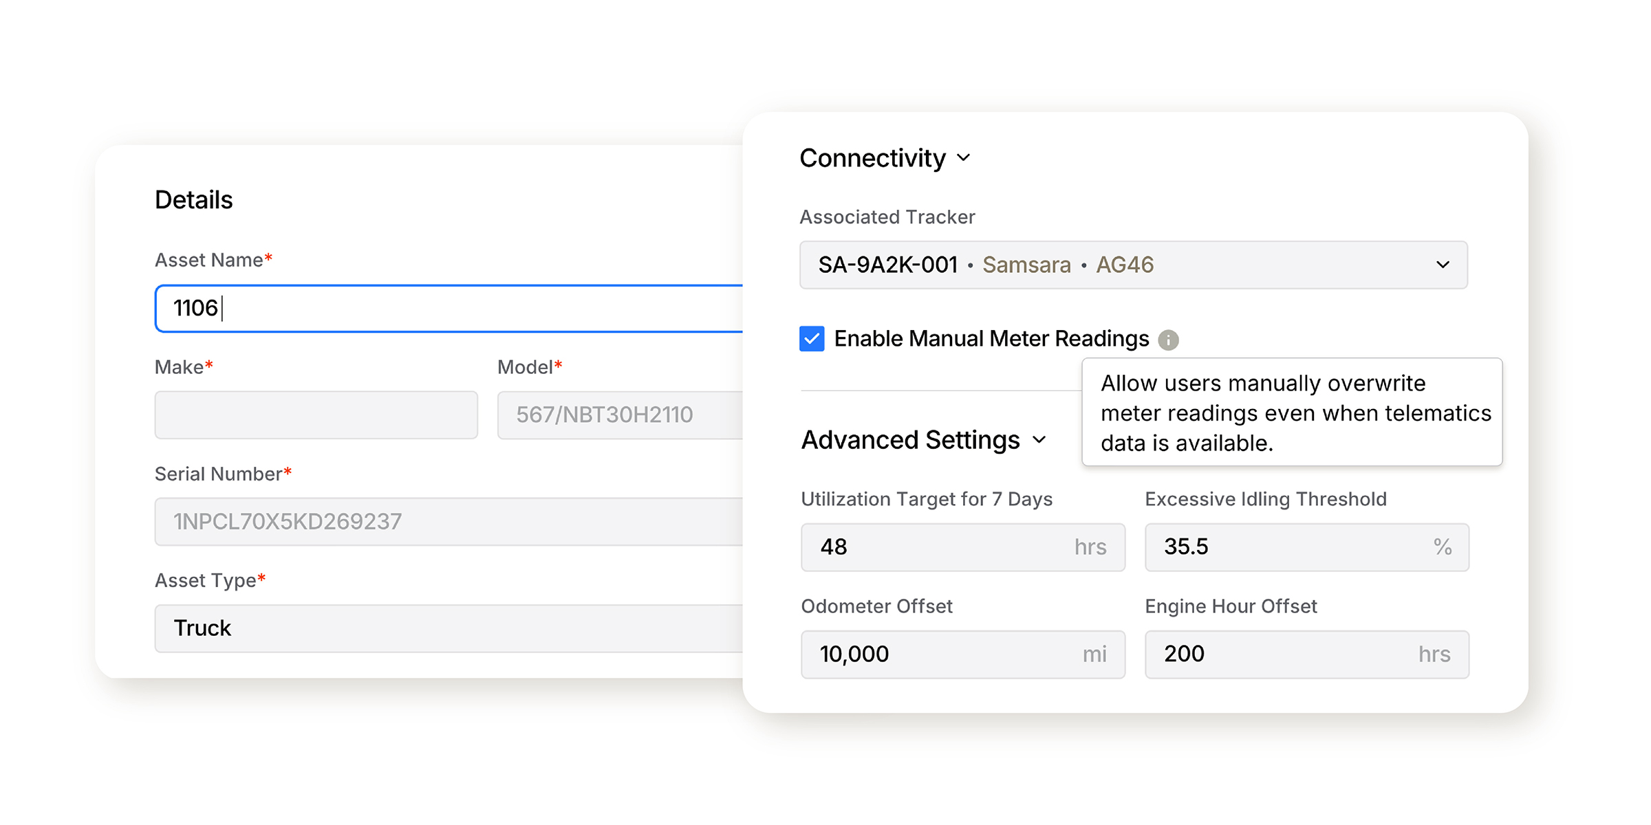Click the Model field showing 567/NBT30H2110

pos(619,415)
